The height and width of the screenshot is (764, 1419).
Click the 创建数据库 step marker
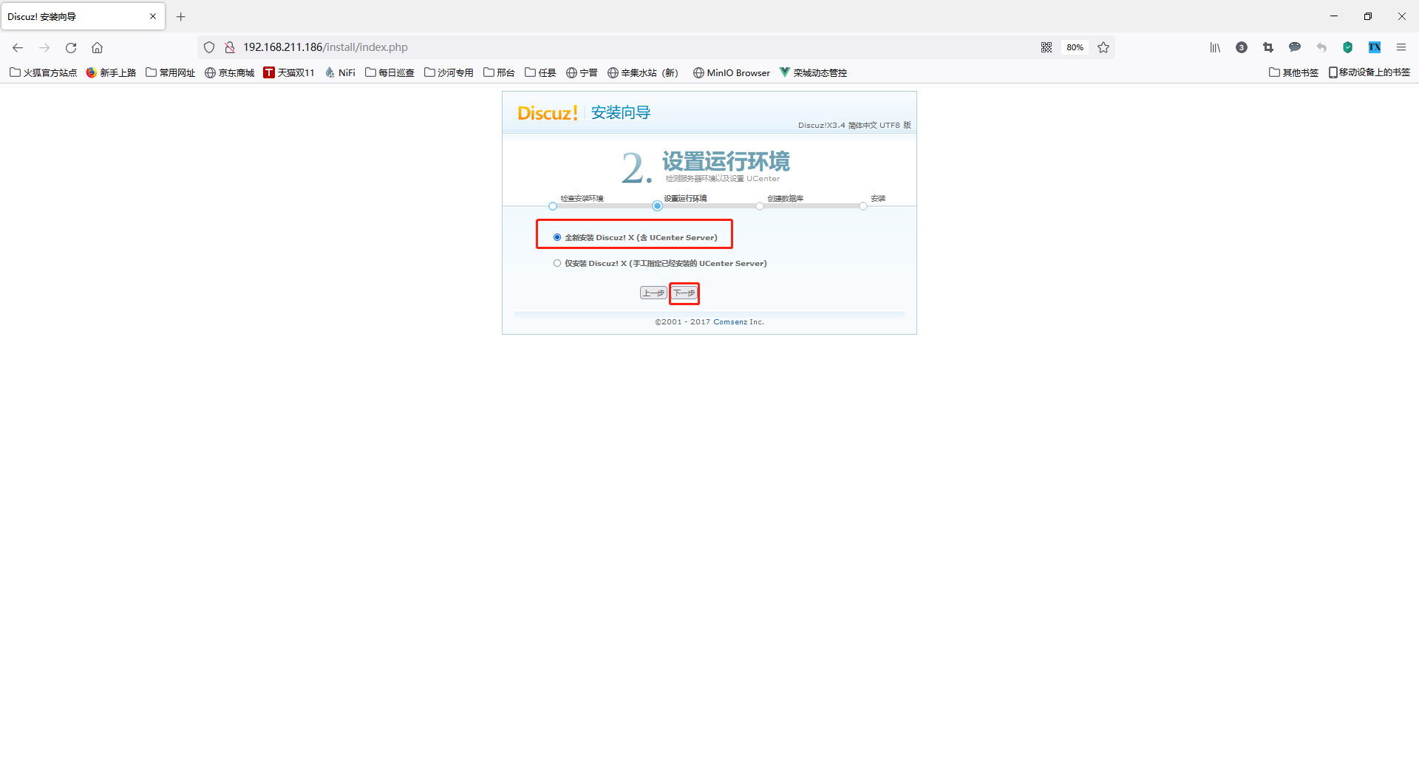pyautogui.click(x=760, y=206)
